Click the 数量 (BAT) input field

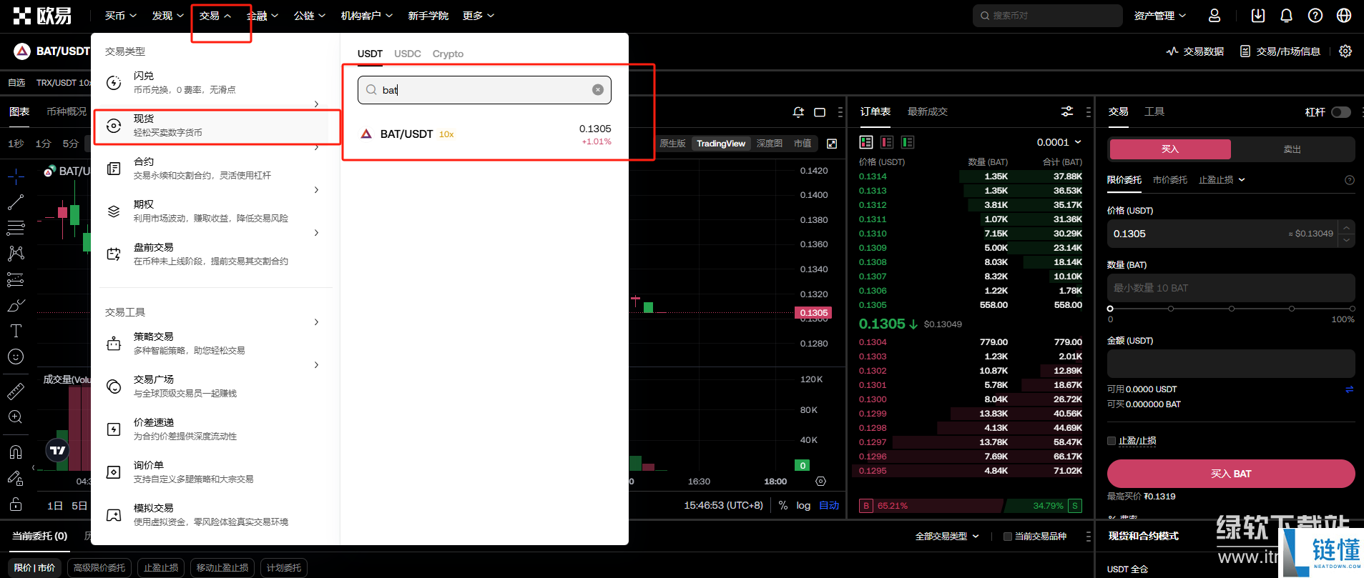tap(1231, 288)
